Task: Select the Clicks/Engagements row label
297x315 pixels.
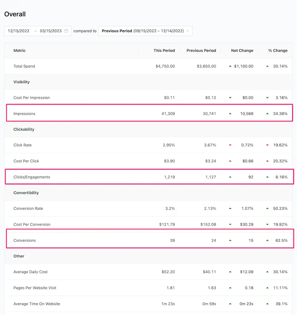Action: [x=32, y=177]
